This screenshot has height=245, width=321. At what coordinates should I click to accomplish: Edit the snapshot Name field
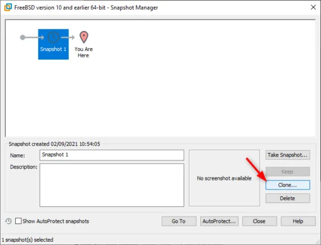coord(112,155)
